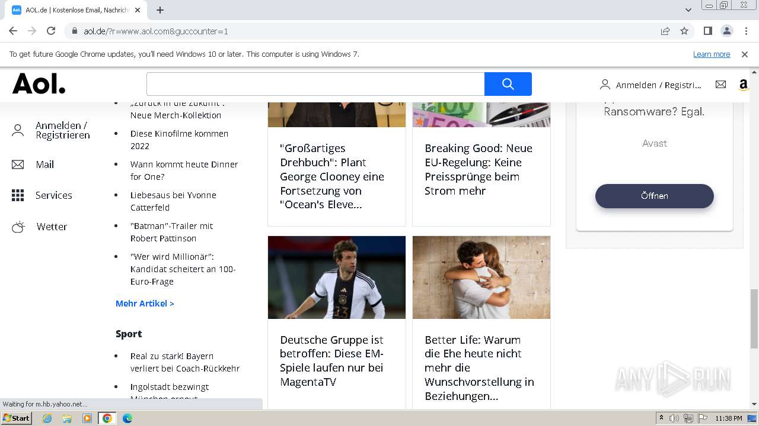Click the Sport section heading
The height and width of the screenshot is (426, 759).
tap(129, 334)
